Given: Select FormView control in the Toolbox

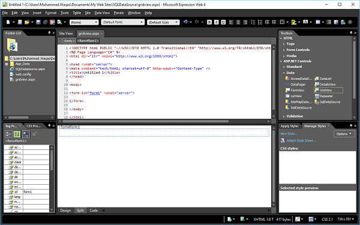Looking at the screenshot, I should click(x=295, y=90).
